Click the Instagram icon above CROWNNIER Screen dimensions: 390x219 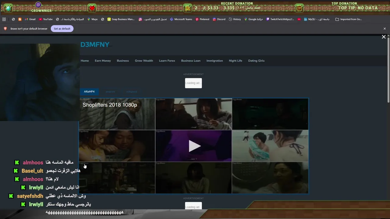pyautogui.click(x=38, y=5)
